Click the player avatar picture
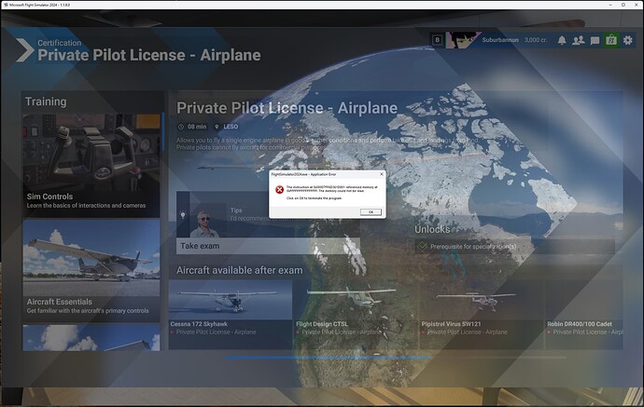This screenshot has height=407, width=644. (462, 40)
